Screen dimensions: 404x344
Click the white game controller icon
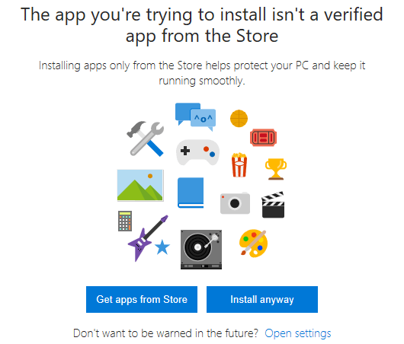coord(197,152)
